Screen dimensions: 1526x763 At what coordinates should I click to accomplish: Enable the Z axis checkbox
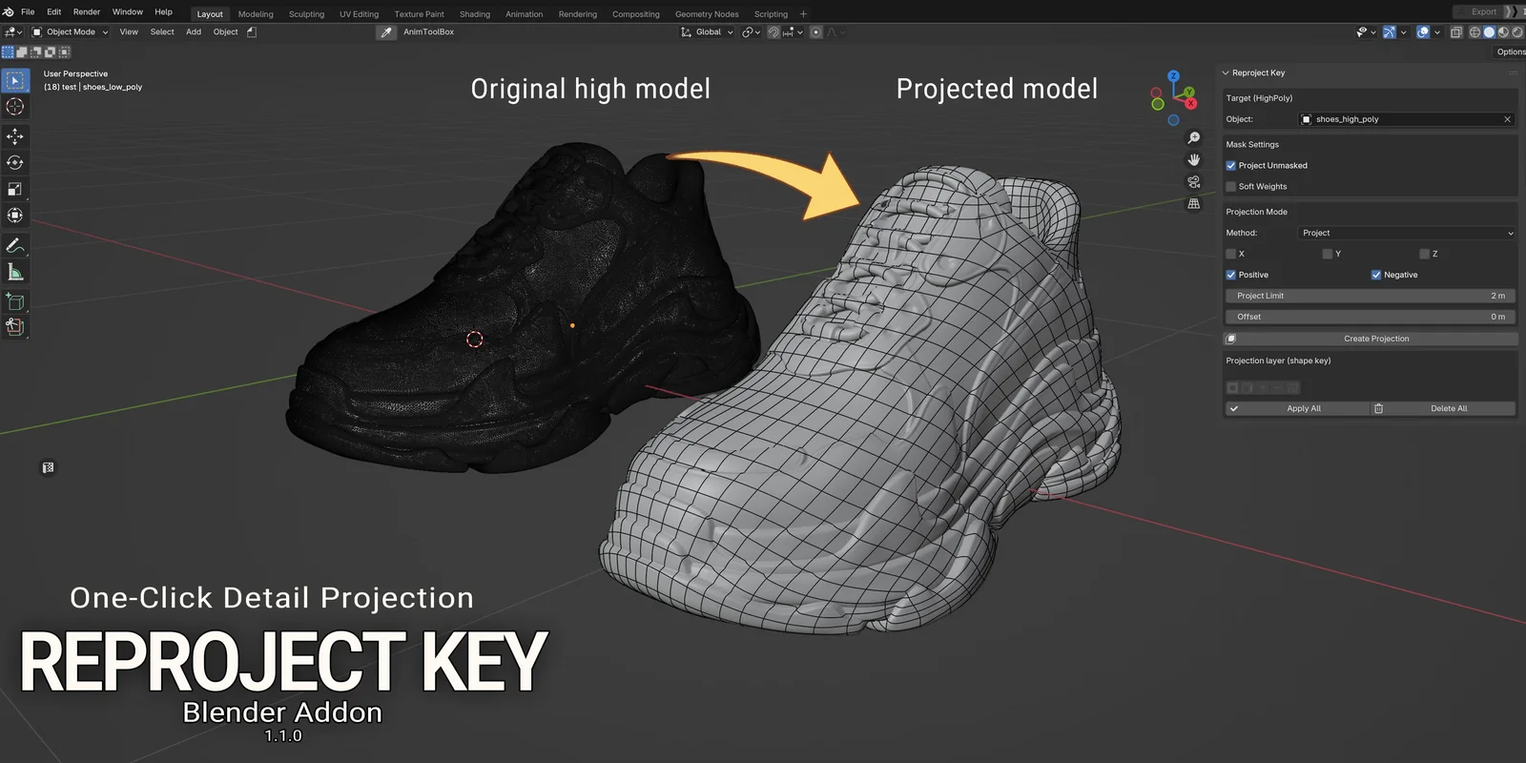pyautogui.click(x=1425, y=254)
